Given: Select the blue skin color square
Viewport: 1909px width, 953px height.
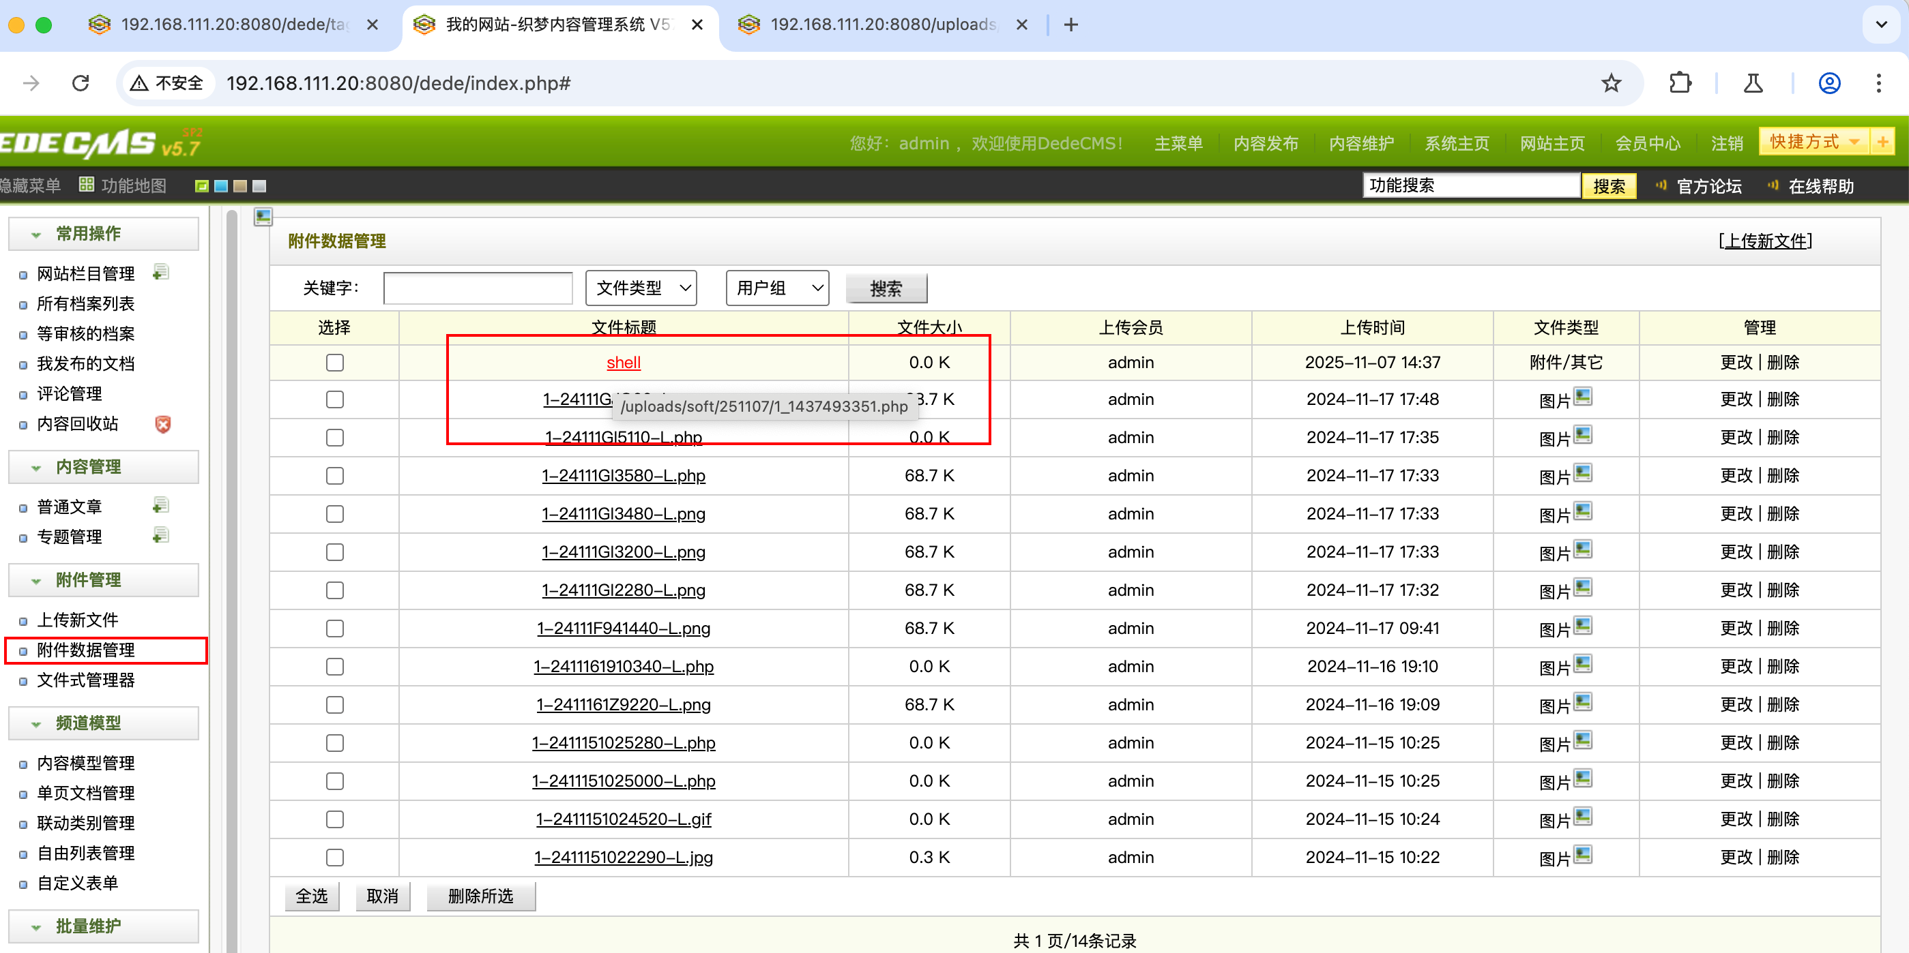Looking at the screenshot, I should pos(221,186).
